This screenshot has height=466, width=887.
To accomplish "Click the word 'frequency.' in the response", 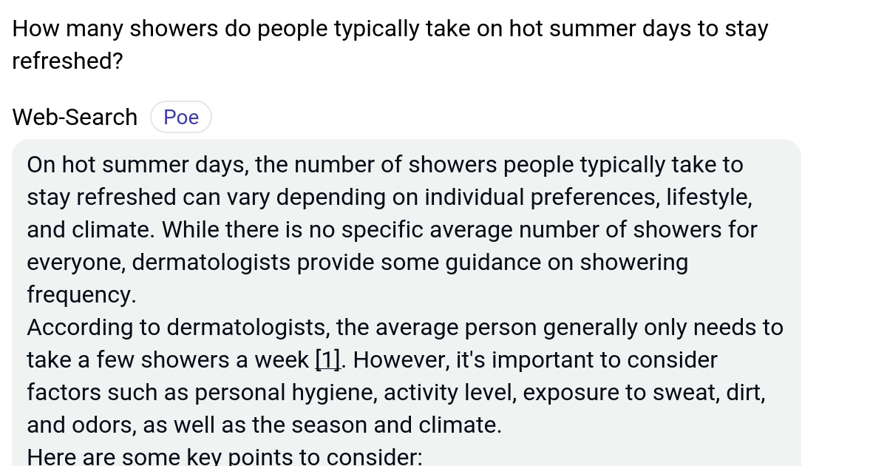I will 82,295.
